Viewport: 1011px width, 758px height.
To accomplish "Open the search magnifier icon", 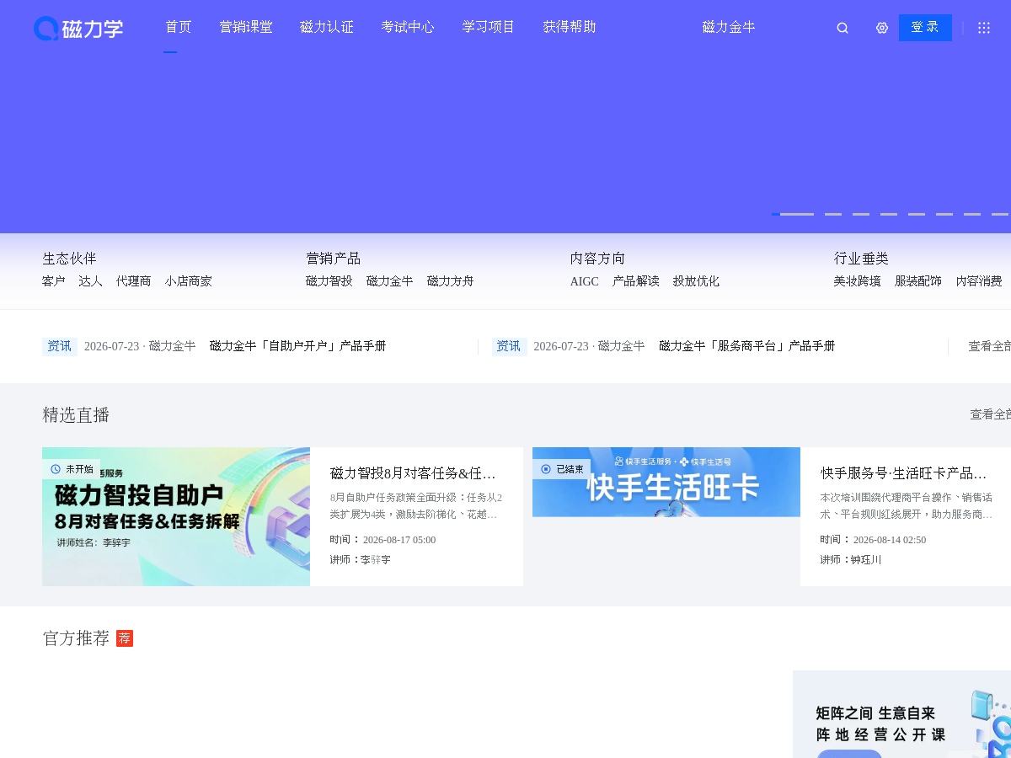I will click(842, 28).
